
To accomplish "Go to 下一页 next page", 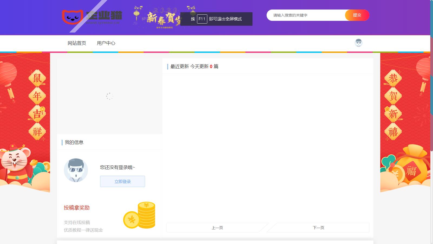I will click(318, 228).
